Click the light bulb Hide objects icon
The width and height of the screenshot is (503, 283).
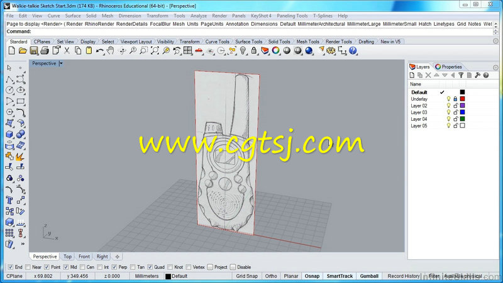[x=243, y=51]
